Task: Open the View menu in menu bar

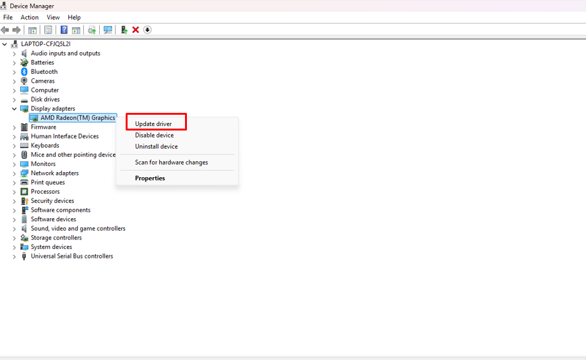Action: click(x=53, y=18)
